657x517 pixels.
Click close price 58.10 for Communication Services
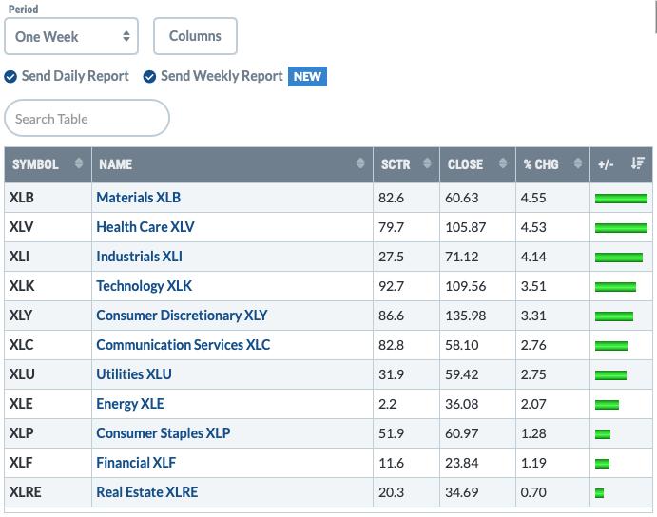point(462,345)
